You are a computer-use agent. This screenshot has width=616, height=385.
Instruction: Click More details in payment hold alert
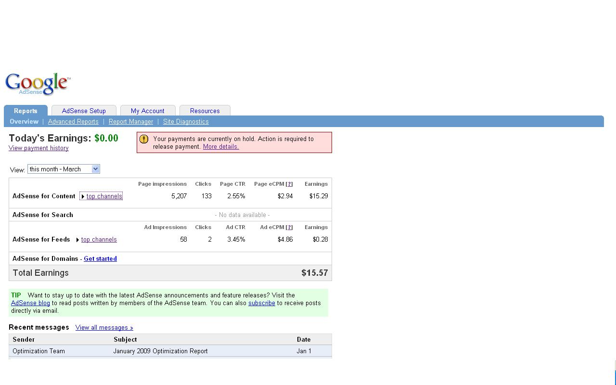click(x=220, y=147)
